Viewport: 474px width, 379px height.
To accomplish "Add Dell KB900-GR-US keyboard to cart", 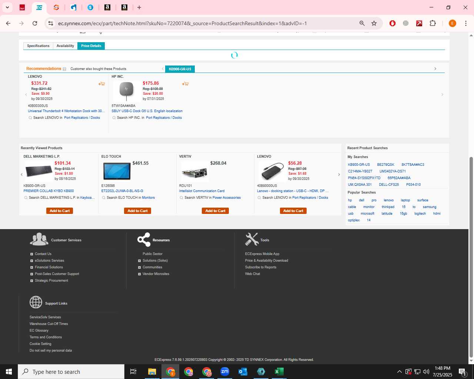I will (x=60, y=211).
